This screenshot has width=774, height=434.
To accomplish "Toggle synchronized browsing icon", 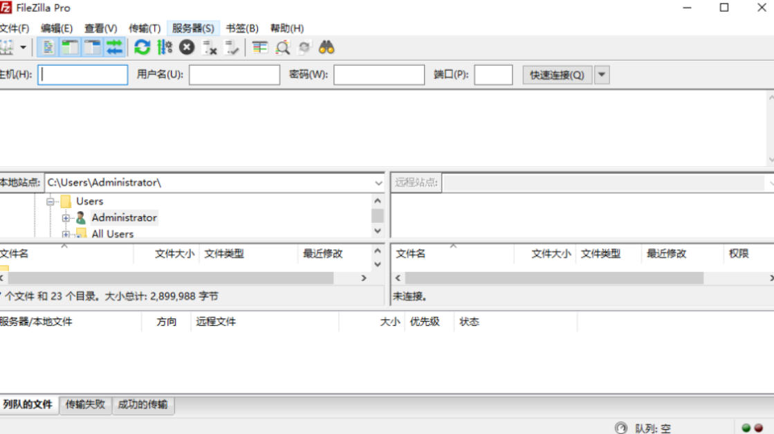I will point(304,47).
